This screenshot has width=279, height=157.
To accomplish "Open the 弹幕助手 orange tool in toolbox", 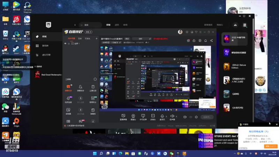I will pos(68,88).
